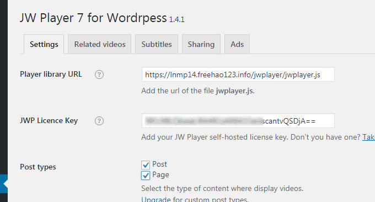Show help for Player library URL
This screenshot has width=375, height=202.
click(99, 75)
